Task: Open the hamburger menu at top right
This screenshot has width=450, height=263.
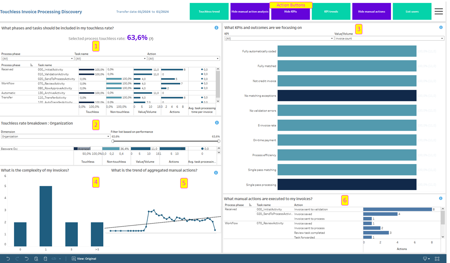Action: click(439, 11)
